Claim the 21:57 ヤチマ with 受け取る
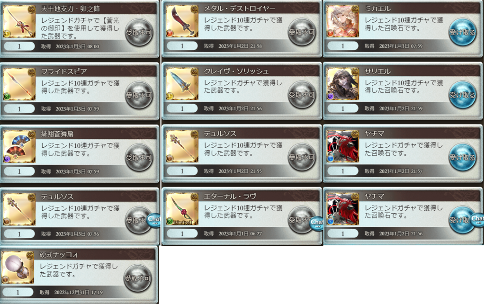 (462, 157)
